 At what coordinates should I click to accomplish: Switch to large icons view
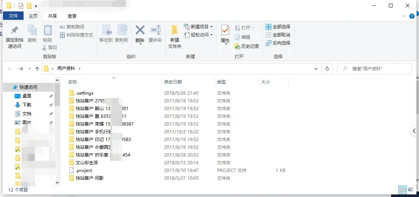click(411, 190)
